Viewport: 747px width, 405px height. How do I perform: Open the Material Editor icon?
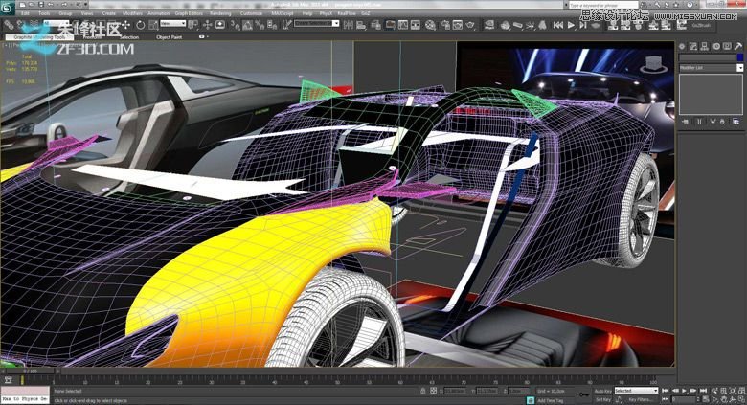(x=430, y=25)
